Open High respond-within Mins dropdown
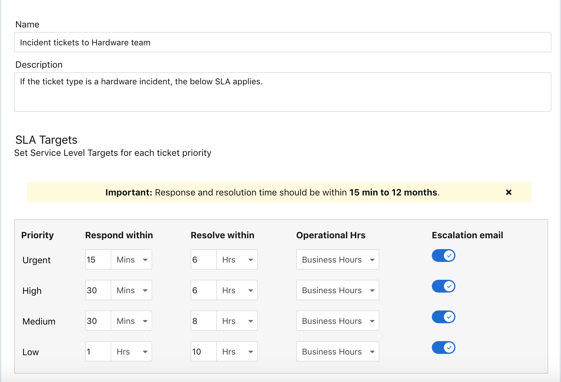Screen dimensions: 561x382 [x=131, y=290]
